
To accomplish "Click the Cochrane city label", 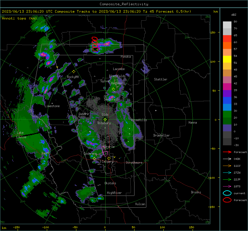I will pyautogui.click(x=90, y=154).
